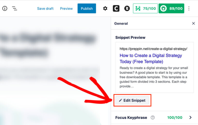
Task: Open the list view outline icon
Action: [14, 9]
